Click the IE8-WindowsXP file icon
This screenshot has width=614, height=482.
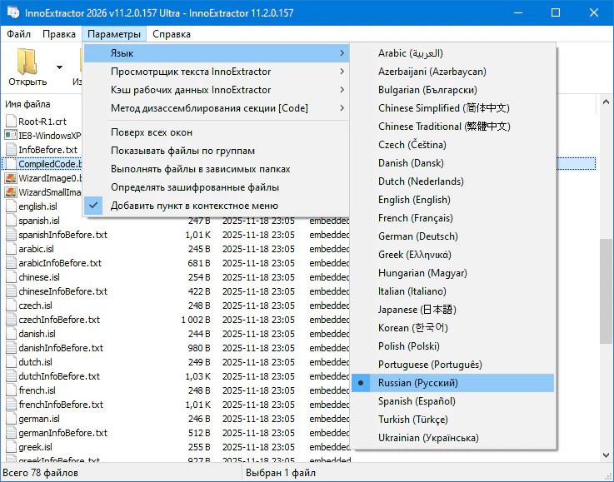point(11,136)
